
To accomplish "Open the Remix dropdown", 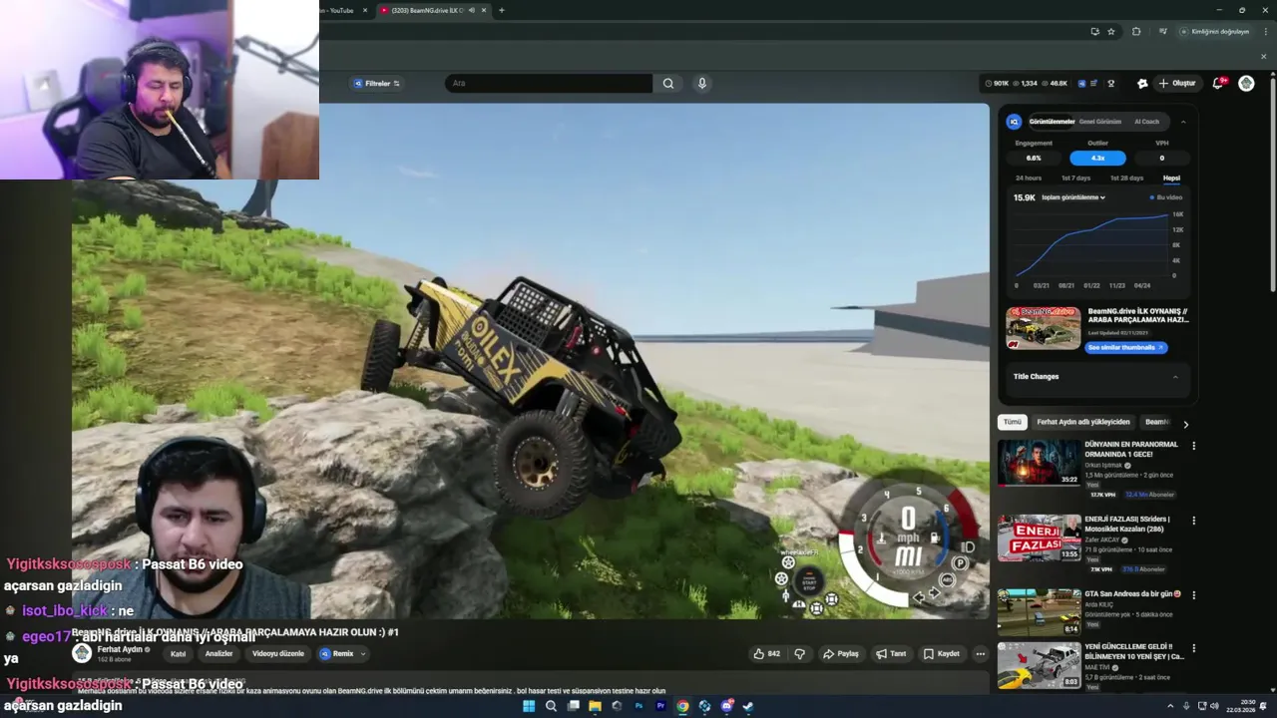I will (342, 654).
